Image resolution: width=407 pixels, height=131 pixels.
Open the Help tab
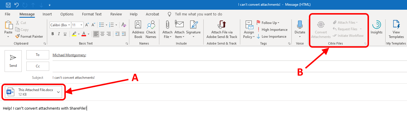click(134, 14)
